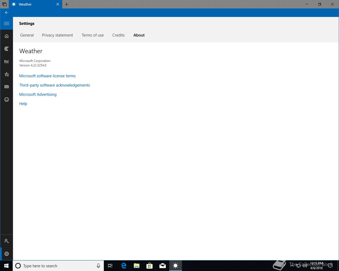
Task: Open Microsoft software license terms link
Action: click(47, 76)
